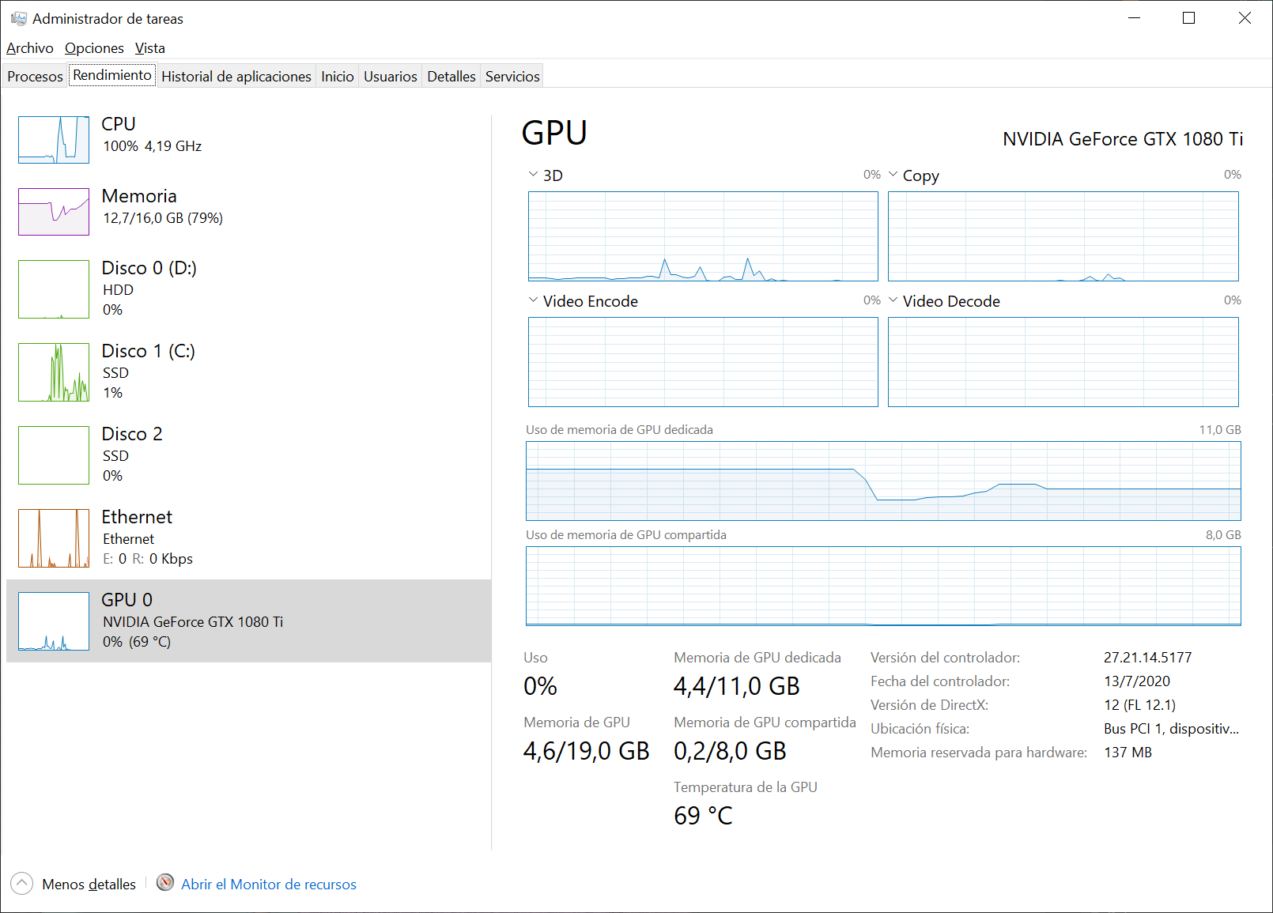The image size is (1273, 913).
Task: Select the Disco 0 (D:) thumbnail
Action: click(54, 289)
